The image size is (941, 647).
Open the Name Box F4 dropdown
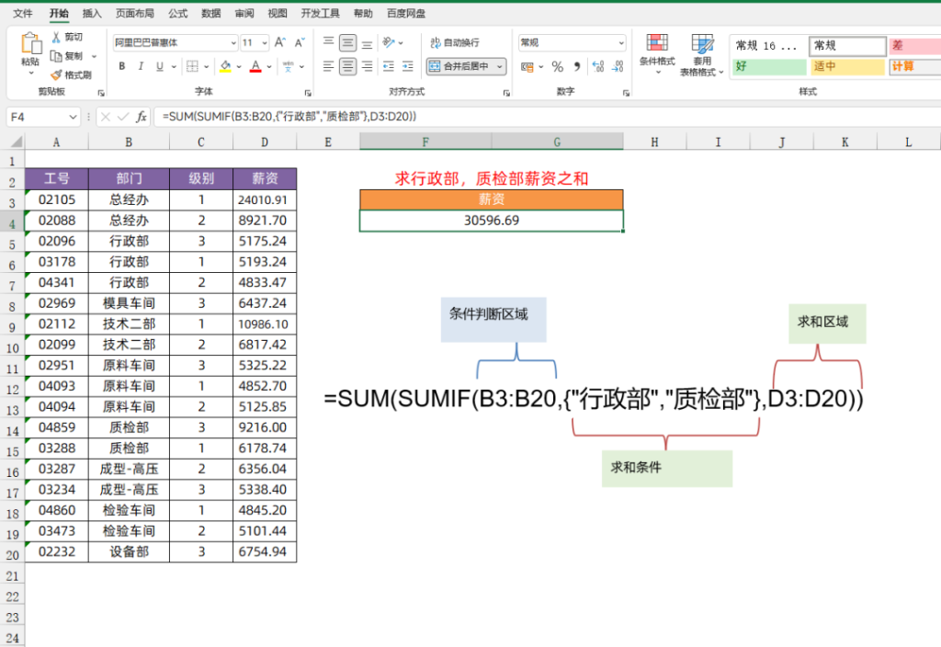73,117
